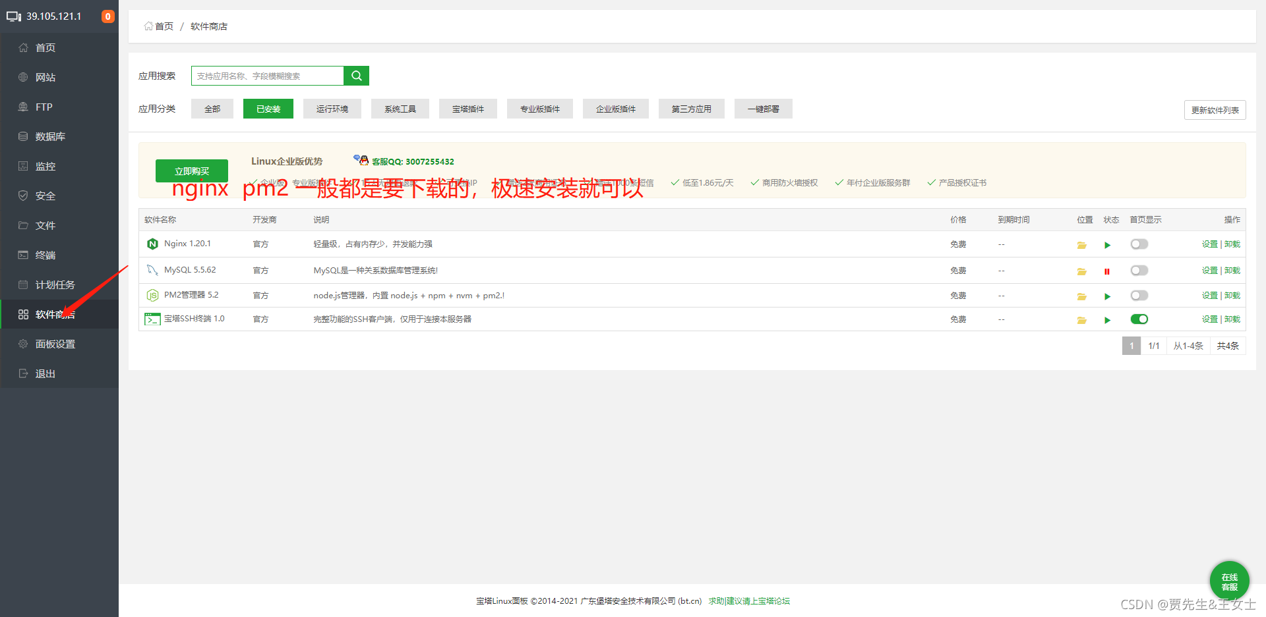Click 卸载 to uninstall 宝塔SSH终端
This screenshot has width=1266, height=617.
(x=1232, y=319)
